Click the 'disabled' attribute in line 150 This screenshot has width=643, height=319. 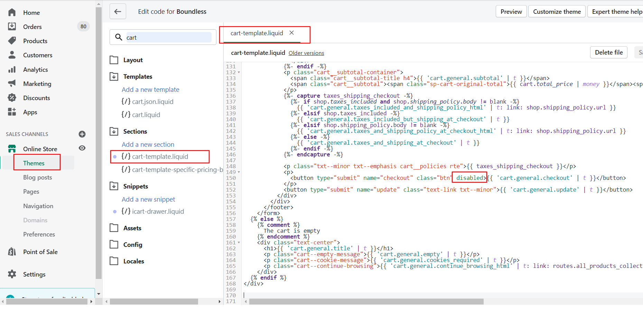coord(469,178)
